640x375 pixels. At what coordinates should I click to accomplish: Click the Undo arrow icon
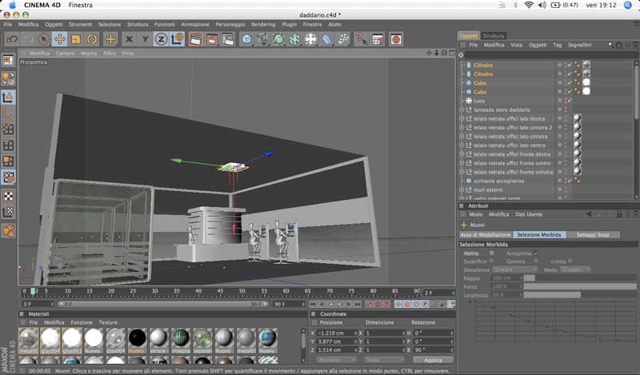pyautogui.click(x=12, y=39)
